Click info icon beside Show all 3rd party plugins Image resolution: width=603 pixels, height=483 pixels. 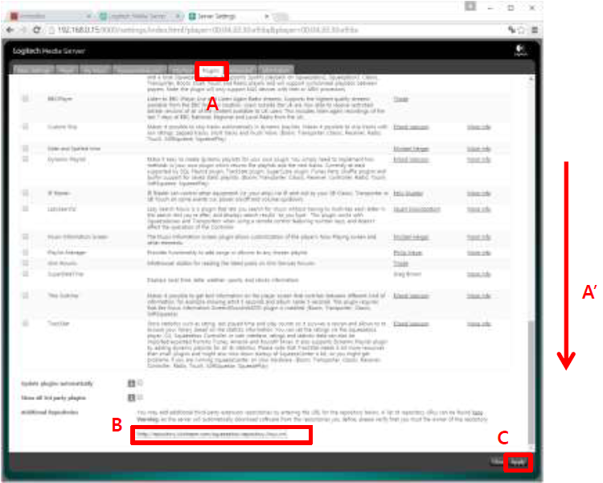[x=131, y=398]
